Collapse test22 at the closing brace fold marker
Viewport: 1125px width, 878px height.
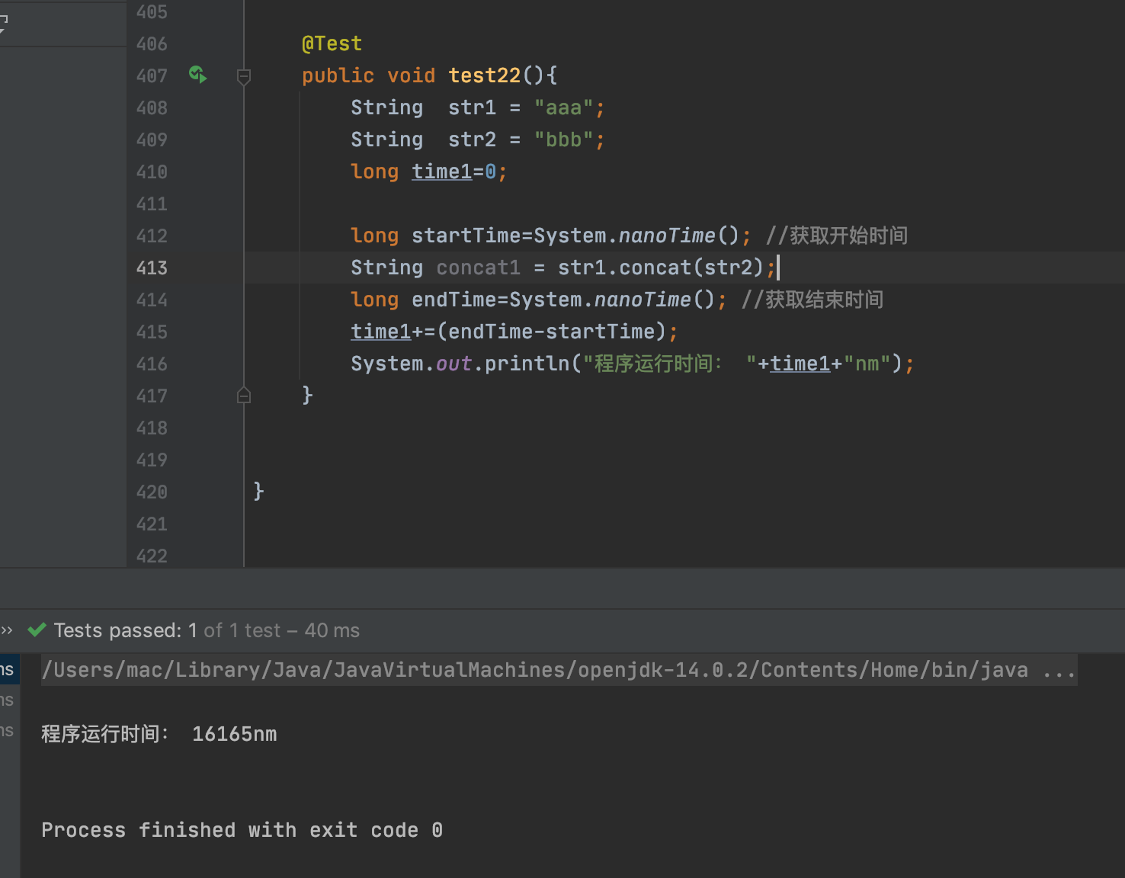[x=244, y=395]
